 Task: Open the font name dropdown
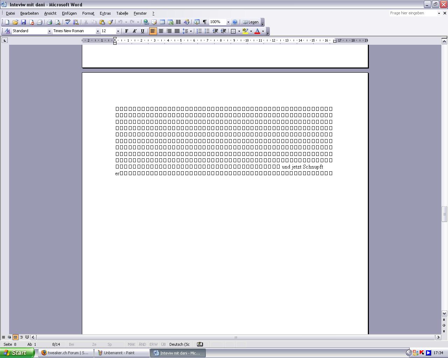[x=98, y=31]
